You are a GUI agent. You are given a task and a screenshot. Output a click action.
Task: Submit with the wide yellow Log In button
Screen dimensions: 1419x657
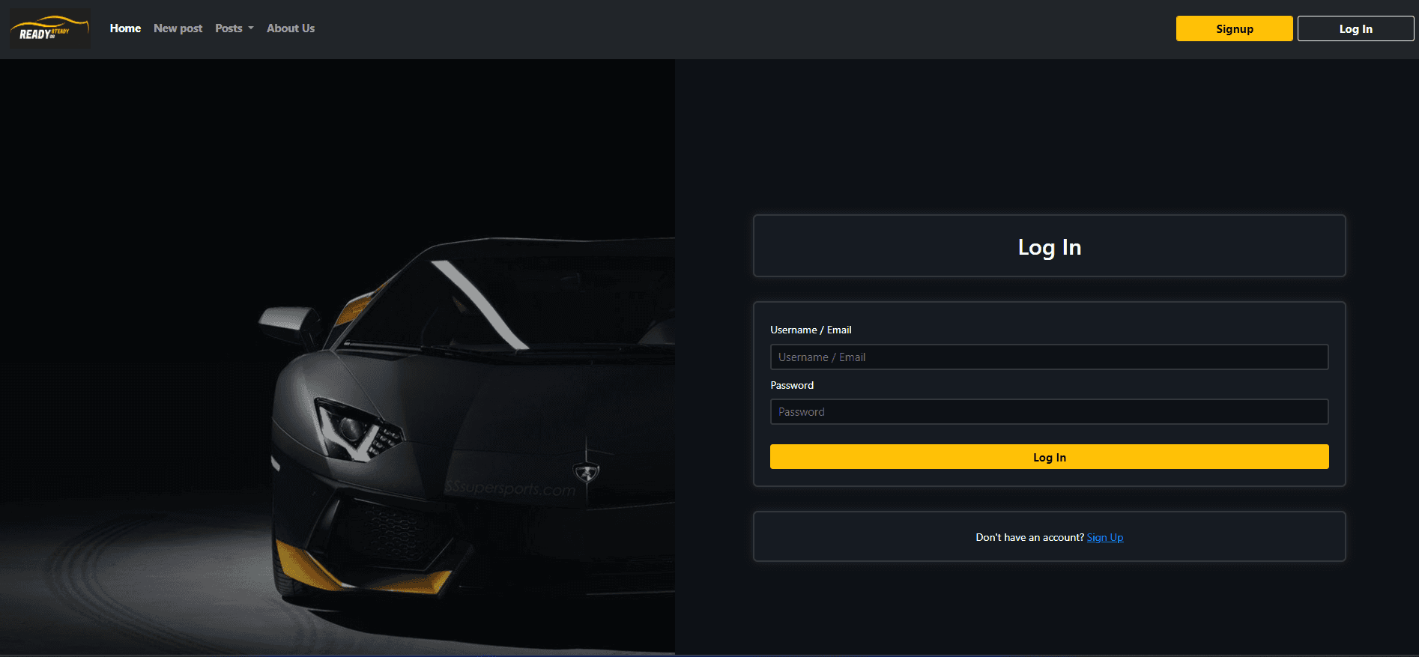click(1049, 457)
